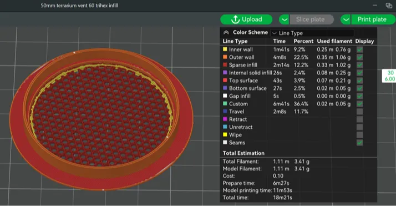Open the Line Type color scheme dropdown
The width and height of the screenshot is (396, 206).
(x=312, y=33)
